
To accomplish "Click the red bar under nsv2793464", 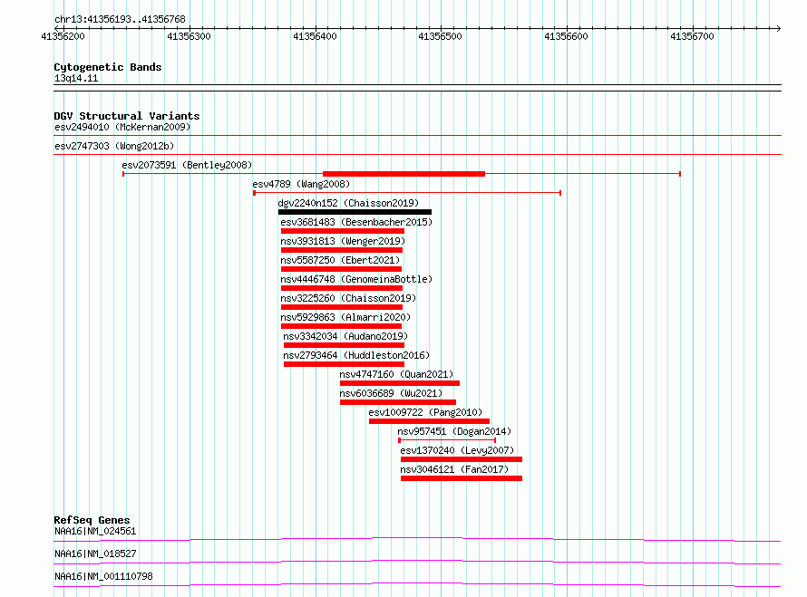I will pyautogui.click(x=344, y=364).
